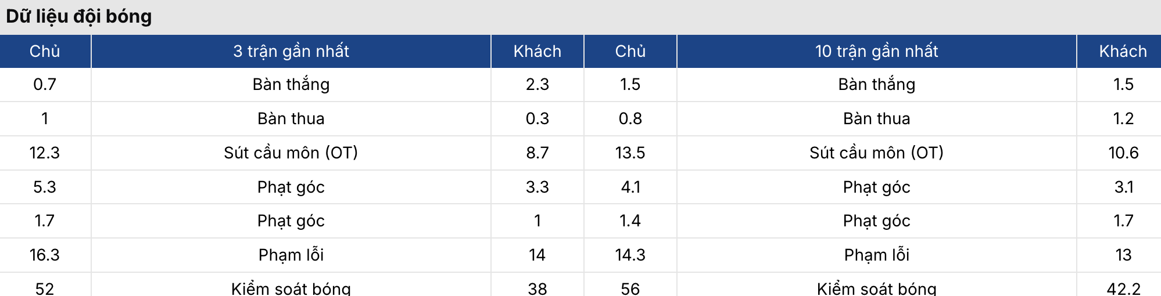This screenshot has height=296, width=1161.
Task: Click the 42.2 possession value
Action: point(1123,288)
